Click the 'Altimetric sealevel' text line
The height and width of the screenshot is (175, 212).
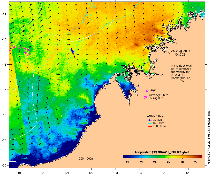point(181,66)
